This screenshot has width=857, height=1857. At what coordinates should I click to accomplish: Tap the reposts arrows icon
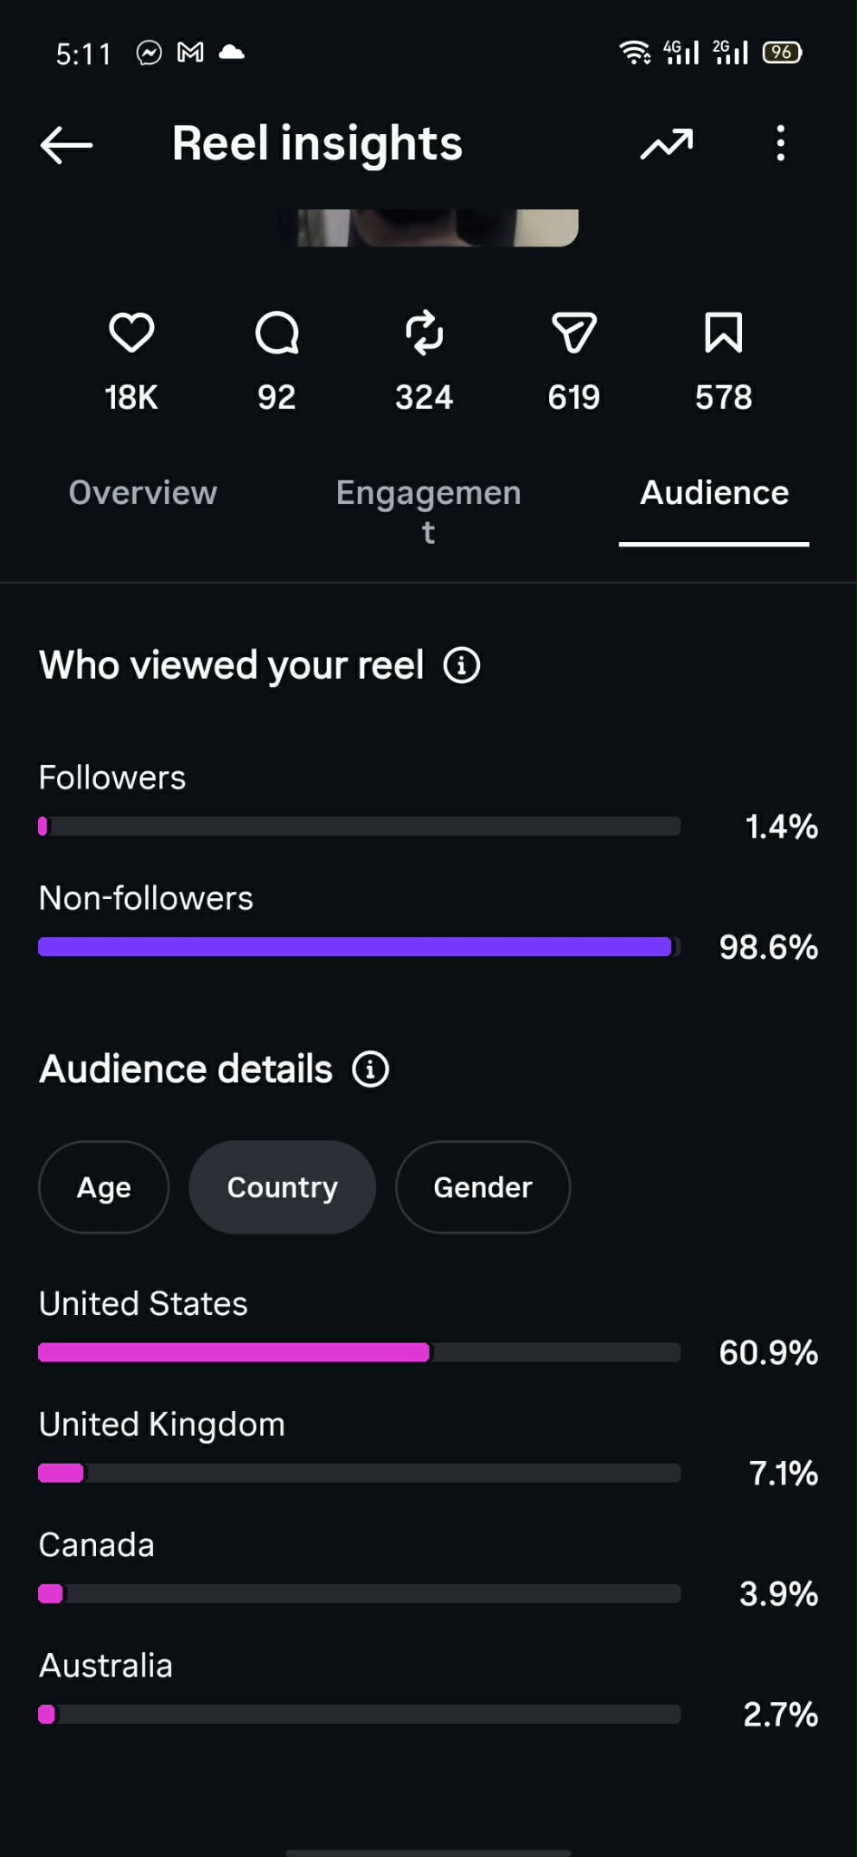point(424,333)
